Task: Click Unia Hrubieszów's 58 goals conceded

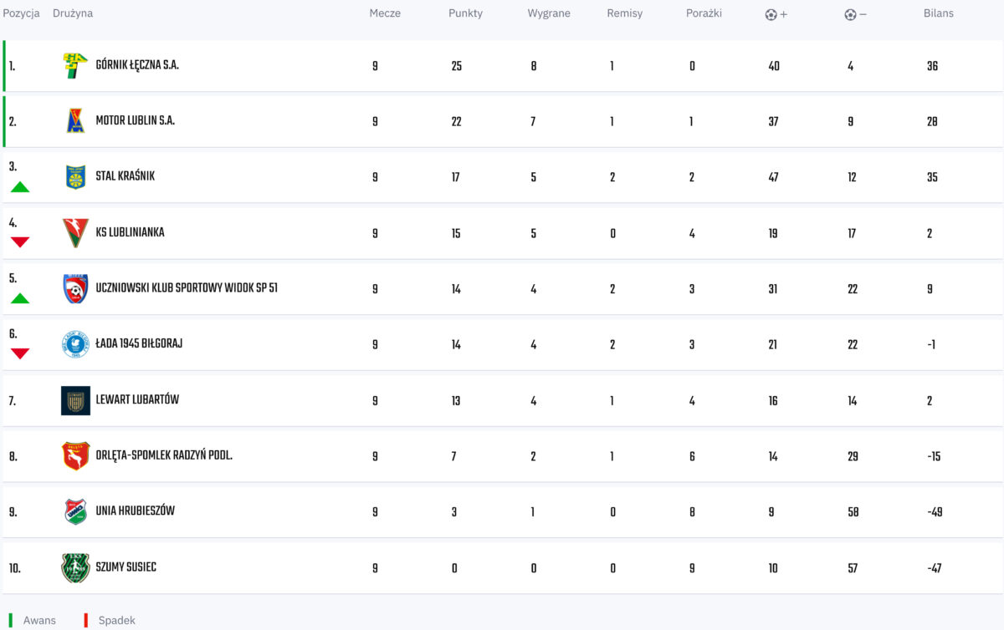Action: (x=853, y=511)
